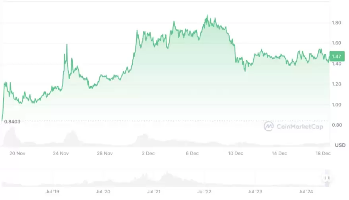349x200 pixels.
Task: Click the 1.80 price axis label
Action: [336, 23]
